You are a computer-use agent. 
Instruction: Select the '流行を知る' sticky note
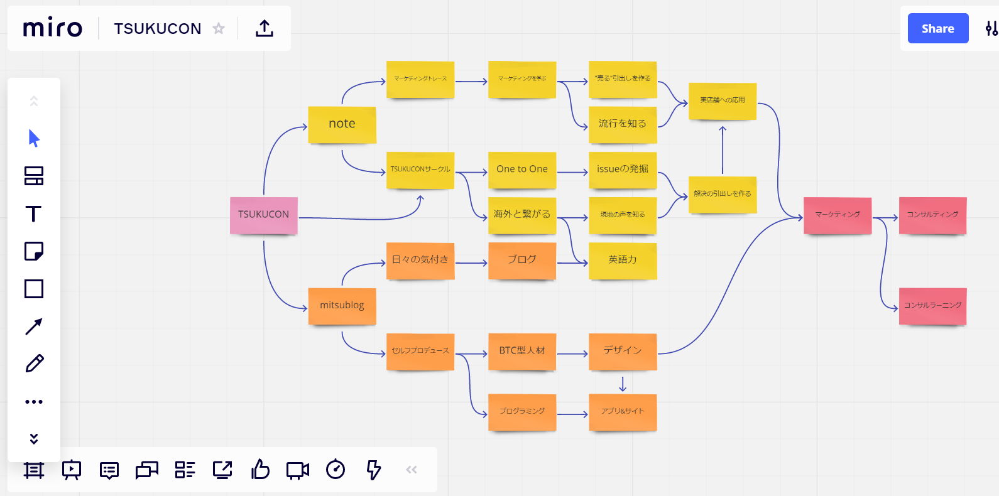(x=623, y=124)
